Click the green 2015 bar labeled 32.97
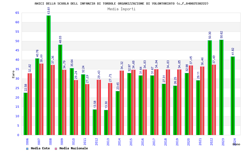The height and width of the screenshot is (162, 243). click(129, 104)
